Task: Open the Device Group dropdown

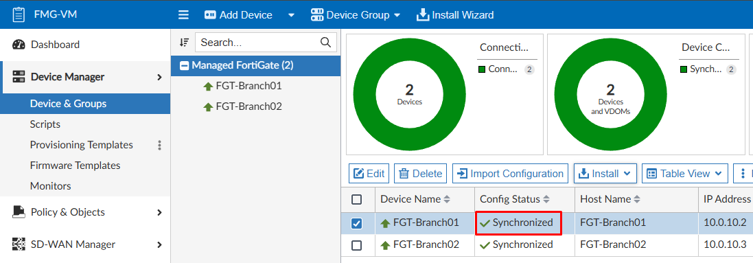Action: (356, 15)
